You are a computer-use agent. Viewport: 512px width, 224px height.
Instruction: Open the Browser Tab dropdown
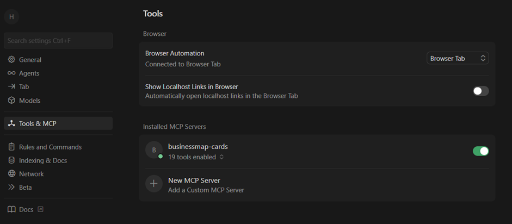[x=457, y=58]
